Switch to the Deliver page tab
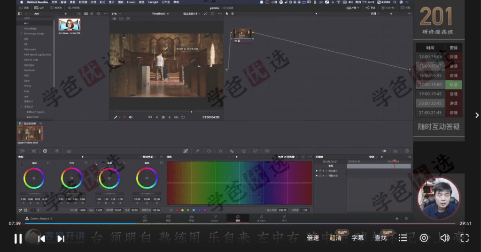This screenshot has width=481, height=252. point(284,218)
